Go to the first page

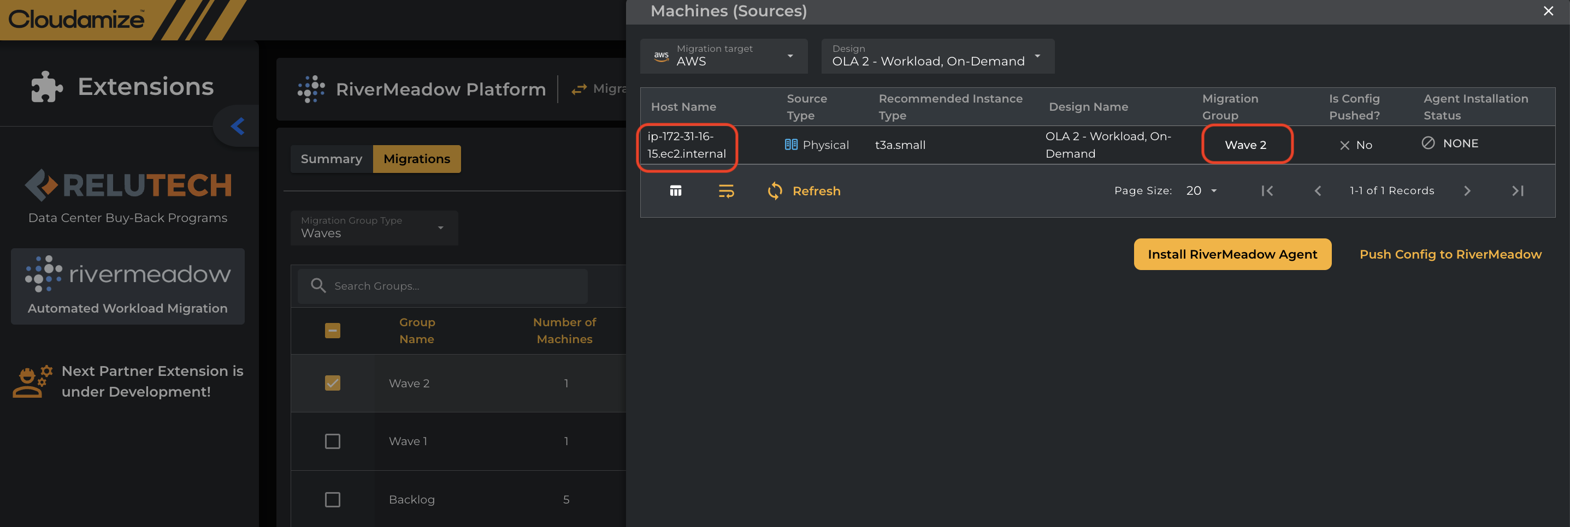pyautogui.click(x=1266, y=191)
